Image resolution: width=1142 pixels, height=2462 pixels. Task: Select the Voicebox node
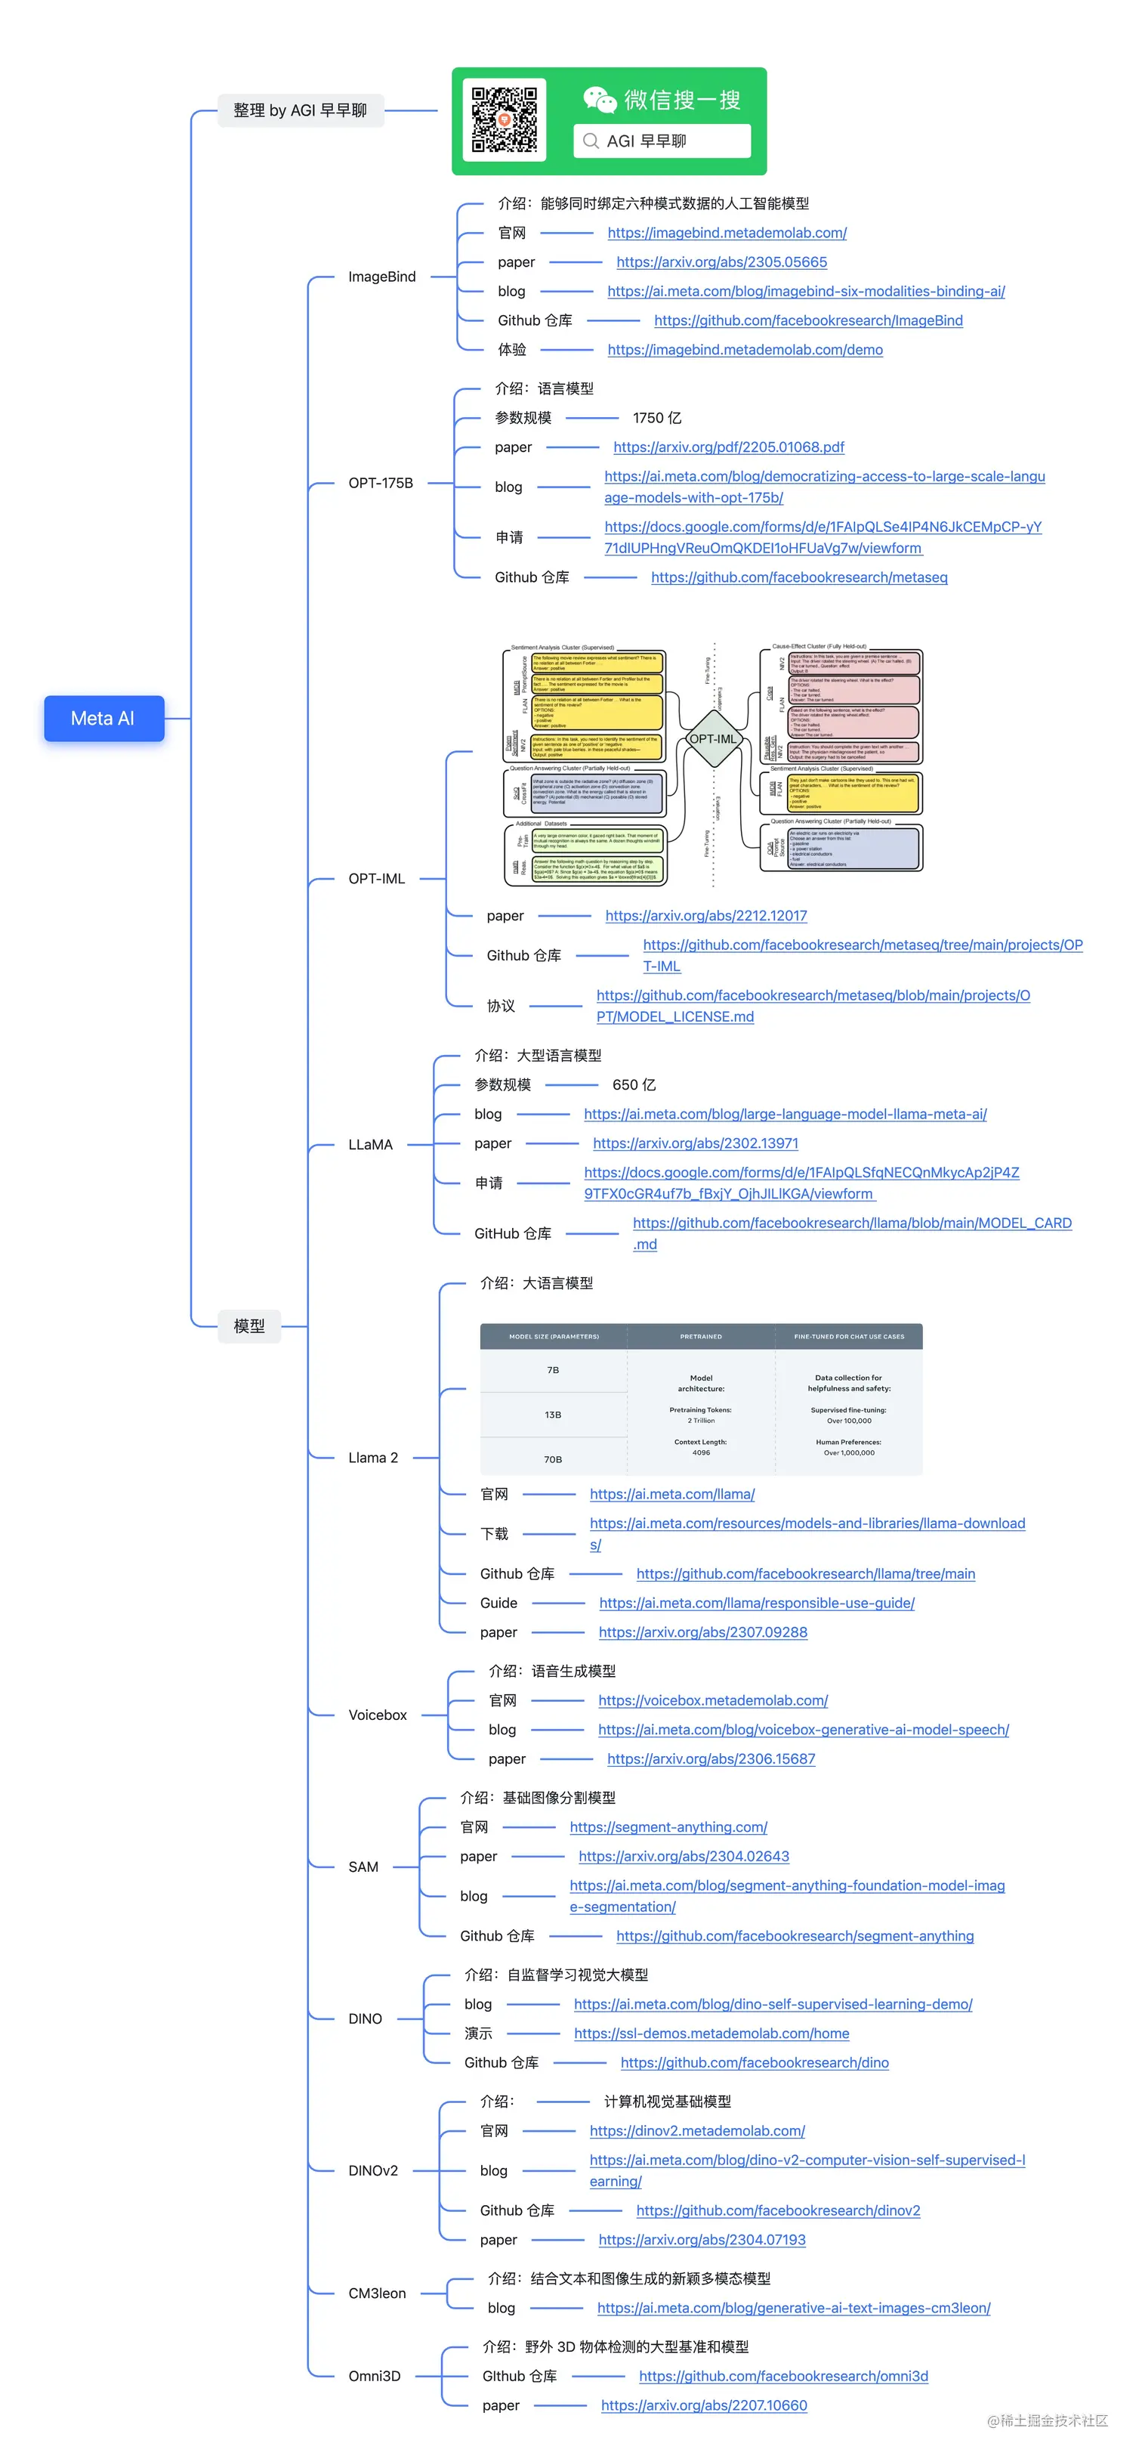(x=378, y=1715)
